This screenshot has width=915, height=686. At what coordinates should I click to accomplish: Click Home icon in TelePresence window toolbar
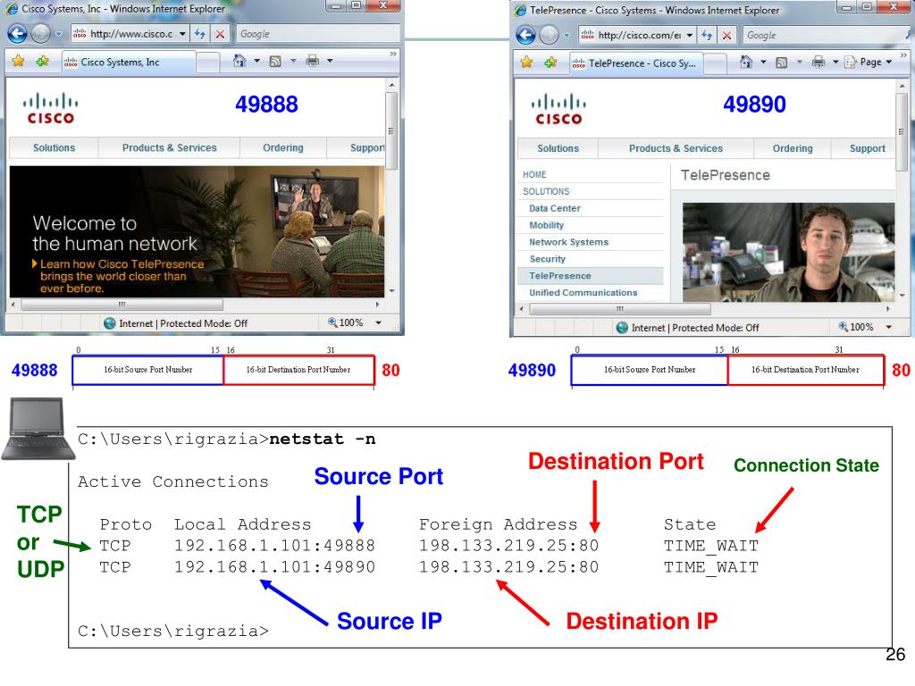pos(746,62)
